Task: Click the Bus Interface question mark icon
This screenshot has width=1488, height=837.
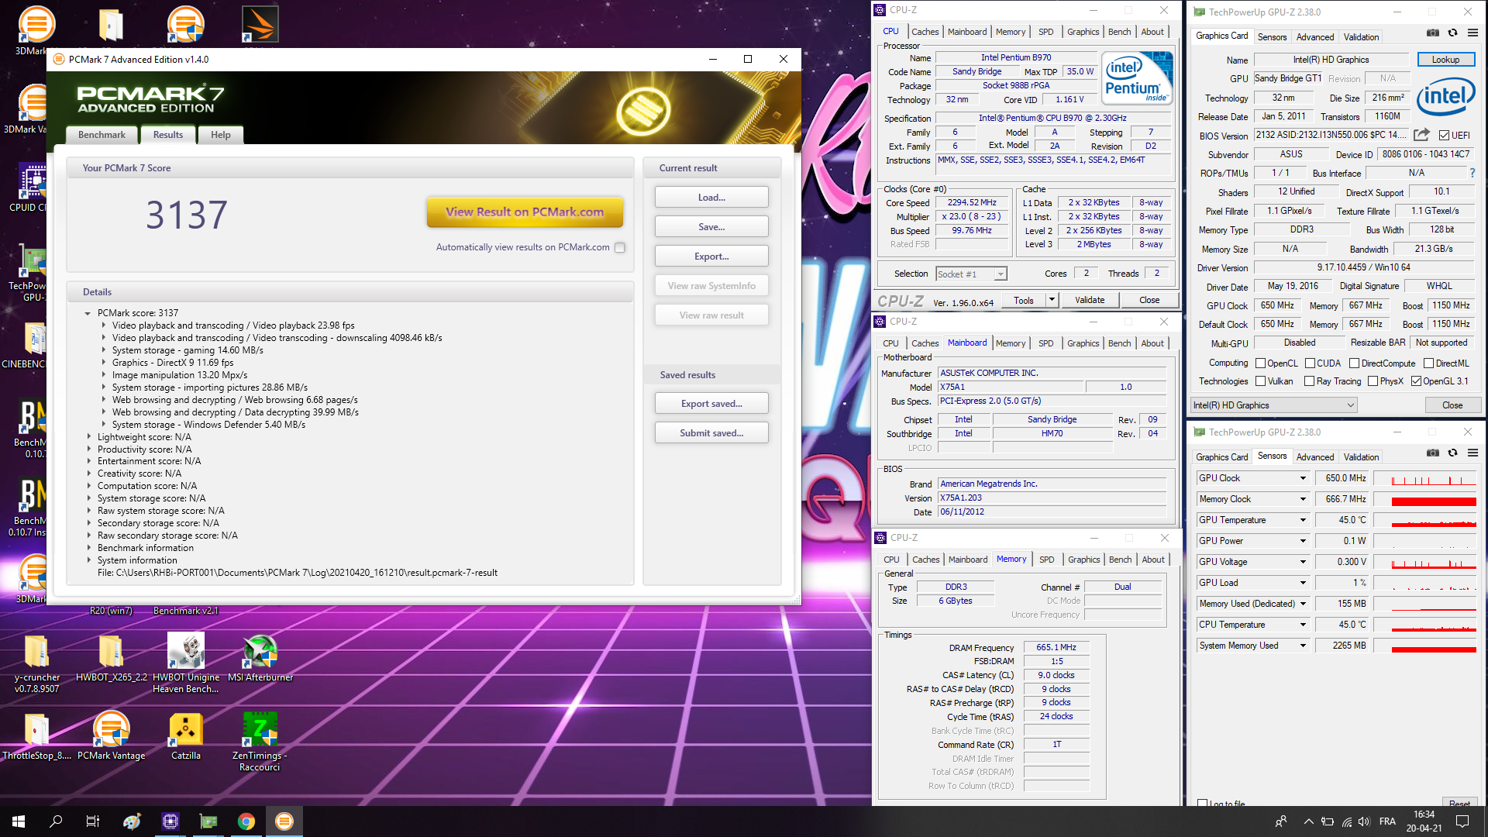Action: tap(1472, 173)
